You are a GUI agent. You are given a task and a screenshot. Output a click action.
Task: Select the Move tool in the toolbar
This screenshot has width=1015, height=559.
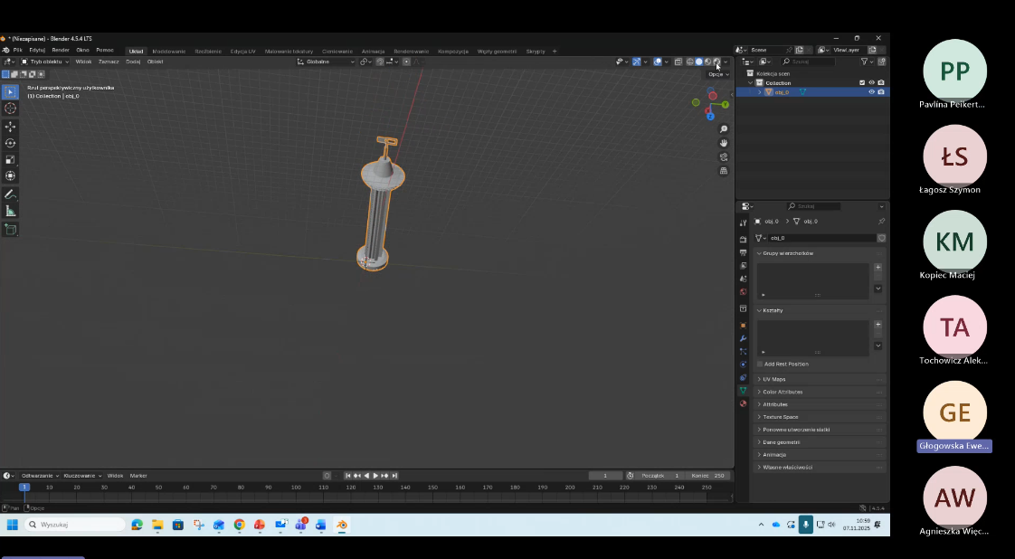pos(10,127)
